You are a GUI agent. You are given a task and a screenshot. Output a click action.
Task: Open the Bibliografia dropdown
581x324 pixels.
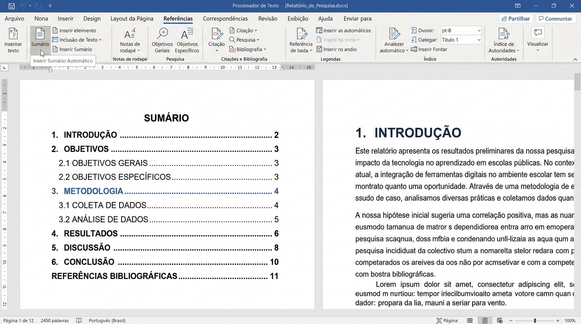[x=248, y=49]
